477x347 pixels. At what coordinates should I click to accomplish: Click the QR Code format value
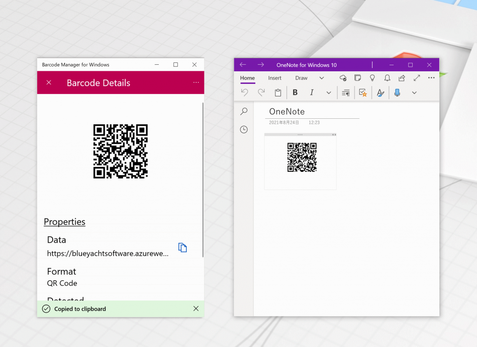62,283
